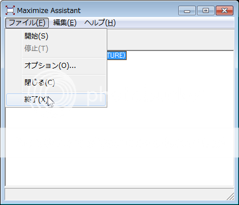Minimize the Maximize Assistant window
Viewport: 239px width, 205px height.
click(187, 11)
